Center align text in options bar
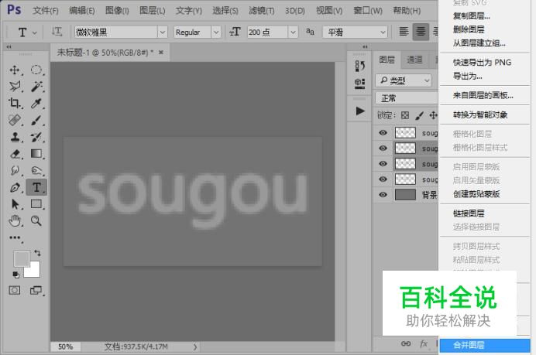The width and height of the screenshot is (536, 355). pyautogui.click(x=421, y=32)
